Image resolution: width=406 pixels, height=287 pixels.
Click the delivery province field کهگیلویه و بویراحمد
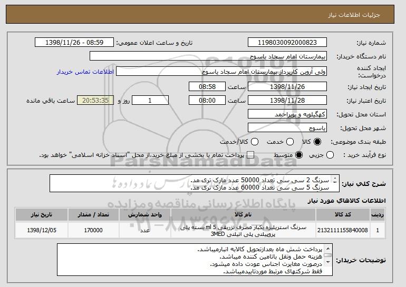287,114
